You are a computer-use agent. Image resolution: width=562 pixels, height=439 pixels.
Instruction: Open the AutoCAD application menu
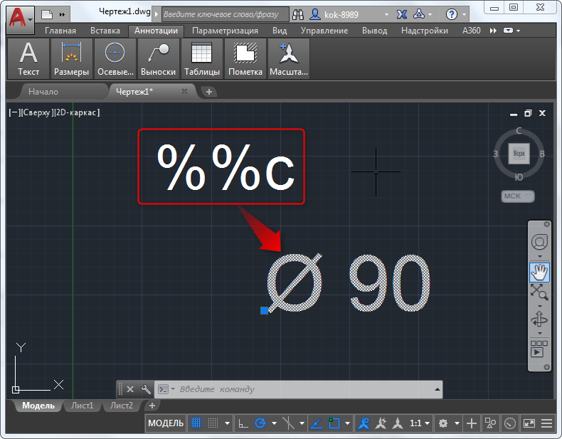21,20
